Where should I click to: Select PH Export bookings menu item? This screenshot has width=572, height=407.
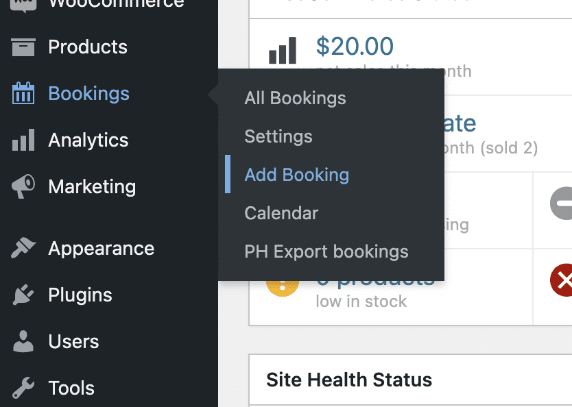[326, 251]
